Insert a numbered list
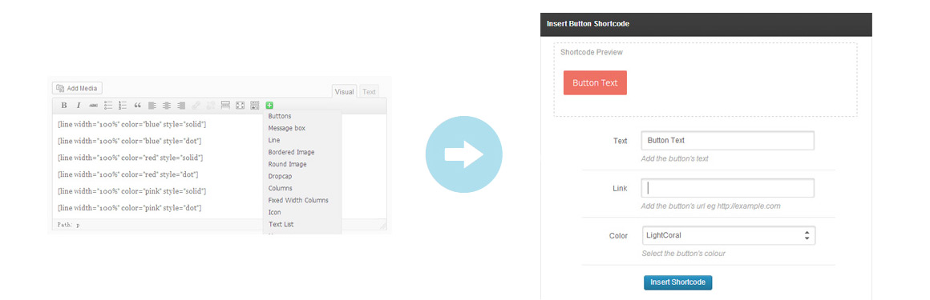Image resolution: width=930 pixels, height=300 pixels. [x=123, y=106]
